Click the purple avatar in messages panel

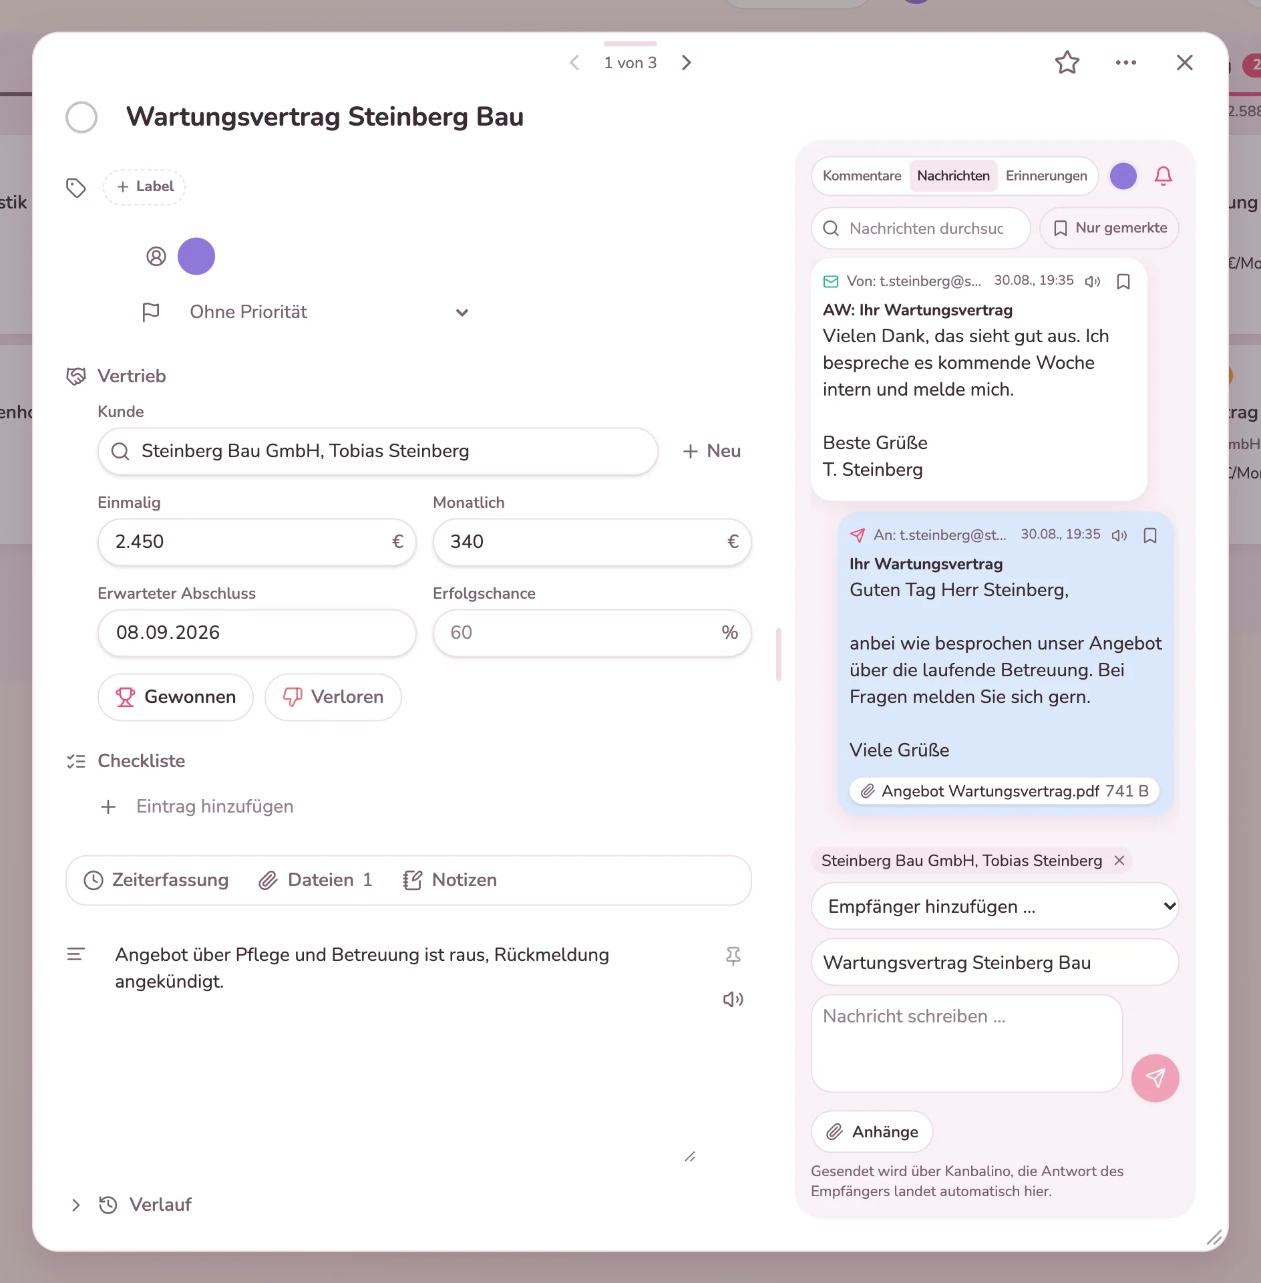[x=1123, y=176]
